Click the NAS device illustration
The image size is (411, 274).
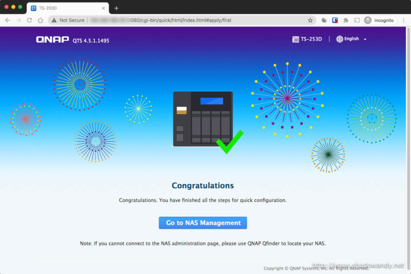pyautogui.click(x=202, y=119)
